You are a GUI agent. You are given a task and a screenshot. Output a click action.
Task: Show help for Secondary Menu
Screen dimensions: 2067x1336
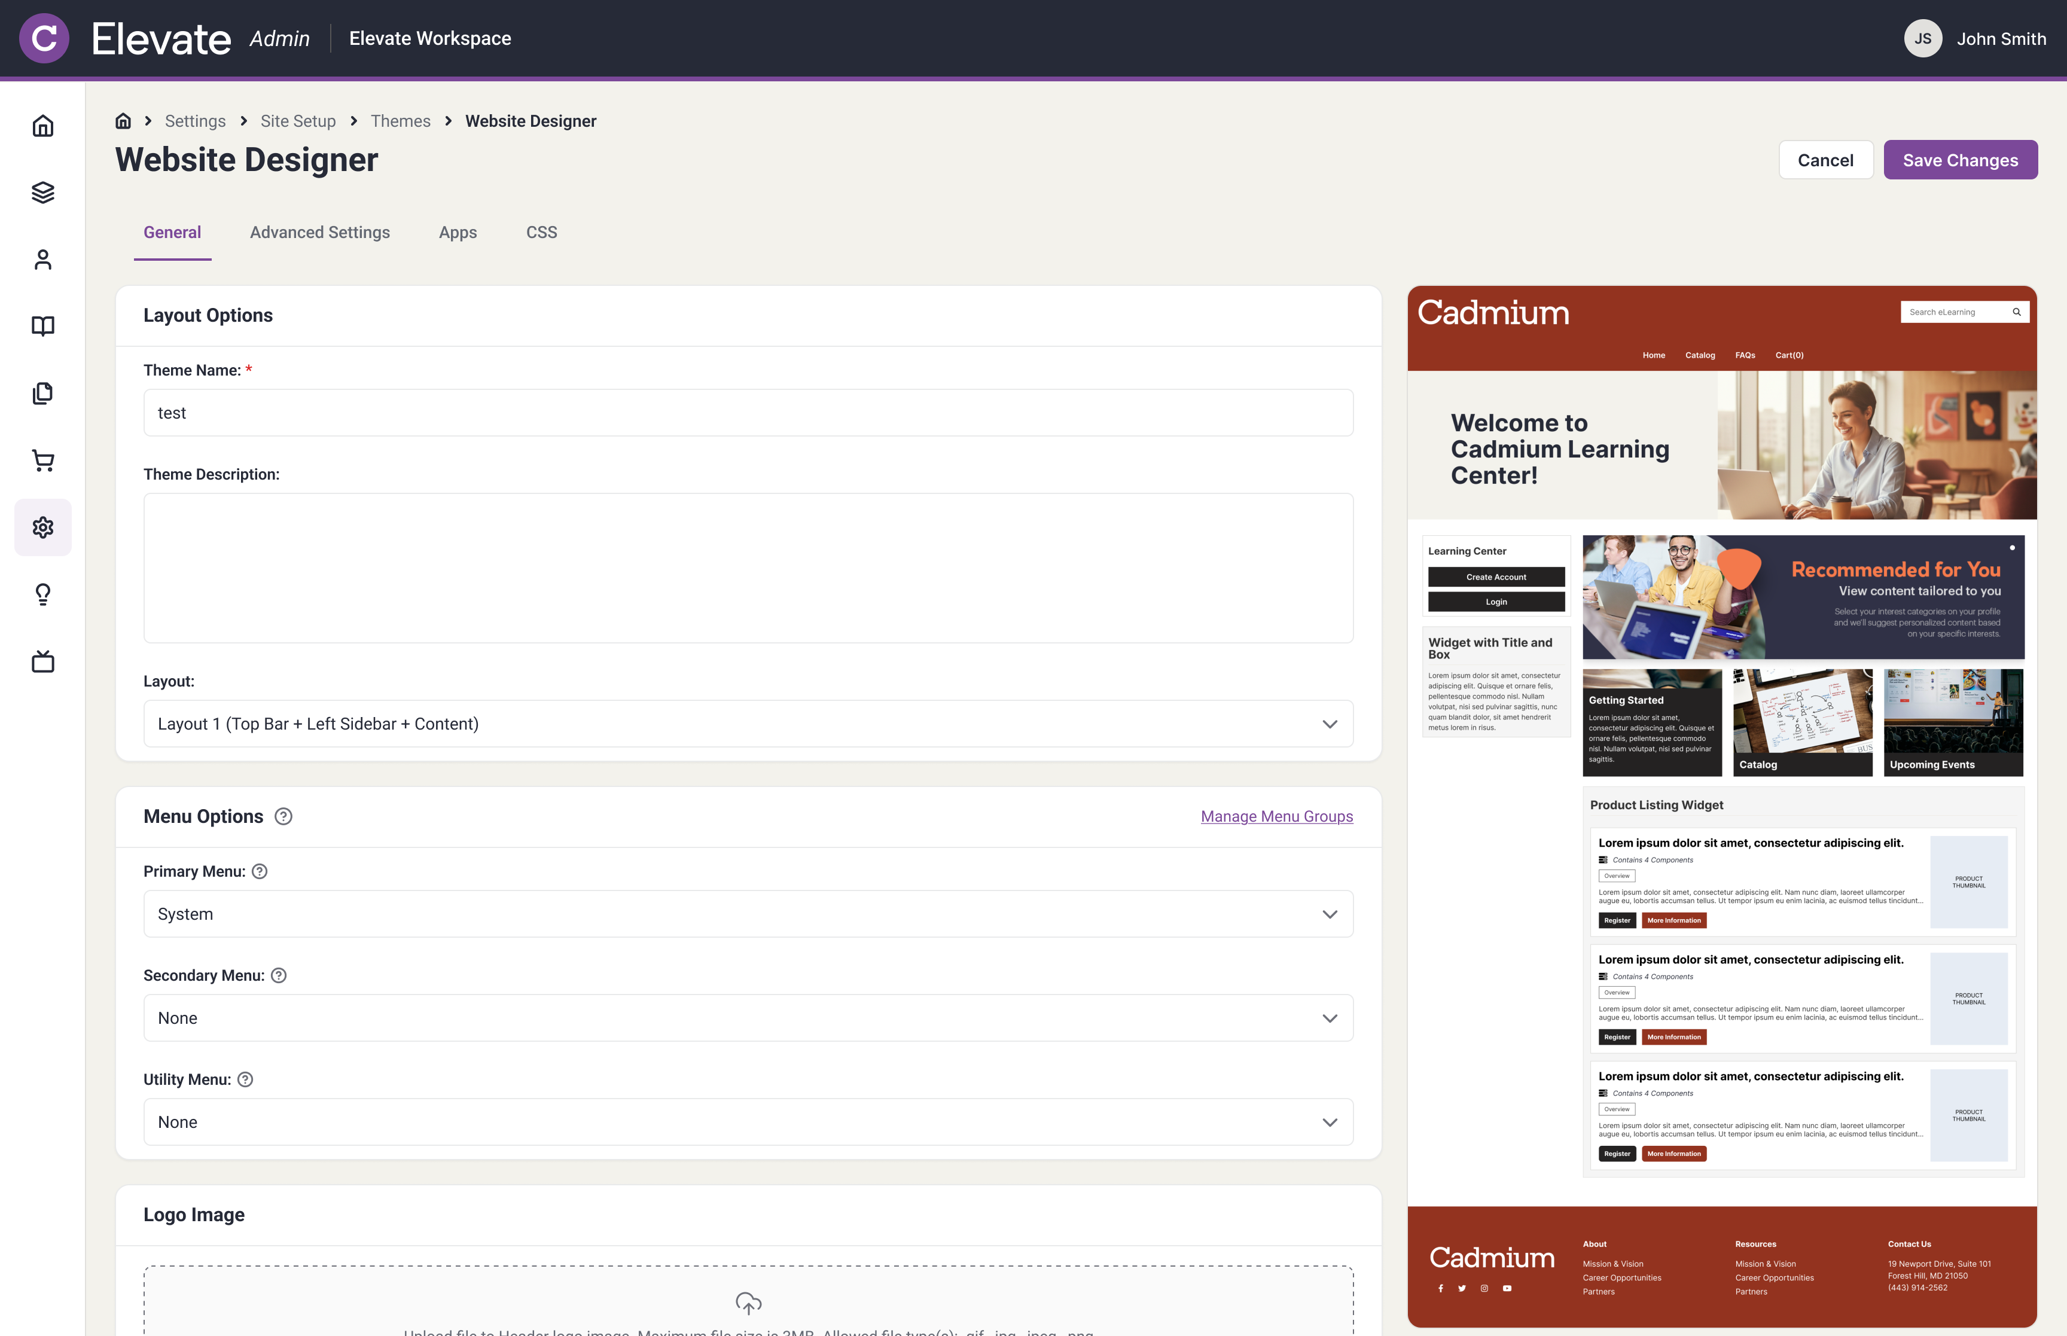click(x=279, y=975)
